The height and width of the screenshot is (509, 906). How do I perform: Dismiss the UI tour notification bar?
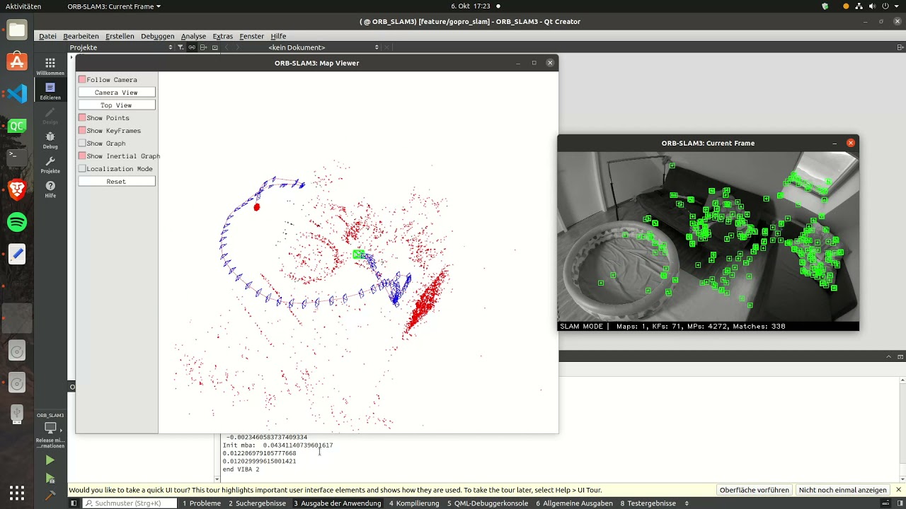[898, 490]
